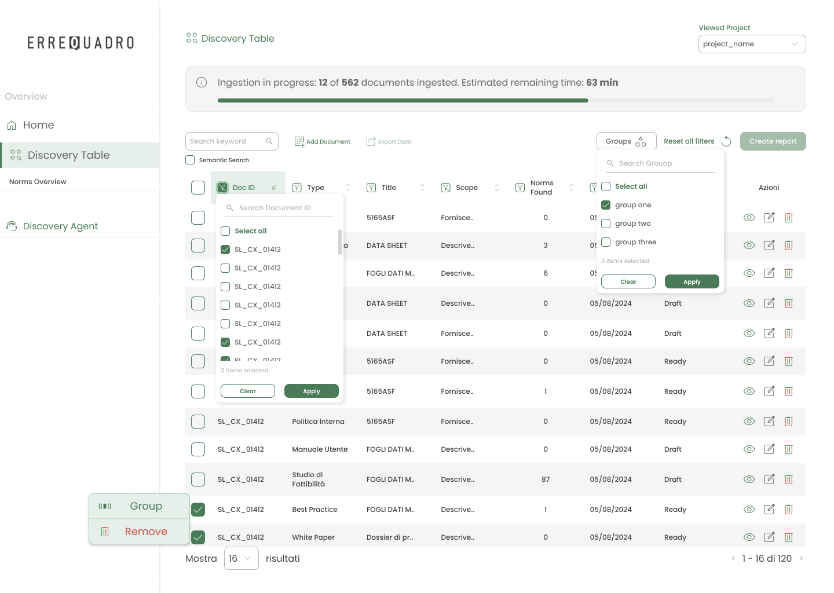Open the eye preview icon for Best Practice row
Image resolution: width=834 pixels, height=593 pixels.
point(749,509)
